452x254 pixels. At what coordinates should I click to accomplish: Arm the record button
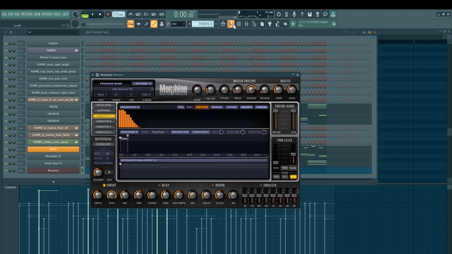click(x=108, y=14)
